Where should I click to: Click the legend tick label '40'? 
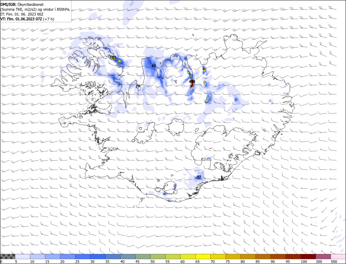point(122,261)
